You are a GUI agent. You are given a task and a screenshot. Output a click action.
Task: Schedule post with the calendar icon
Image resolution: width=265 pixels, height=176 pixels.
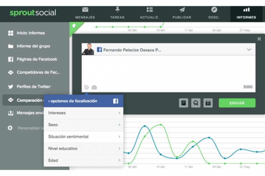[208, 103]
